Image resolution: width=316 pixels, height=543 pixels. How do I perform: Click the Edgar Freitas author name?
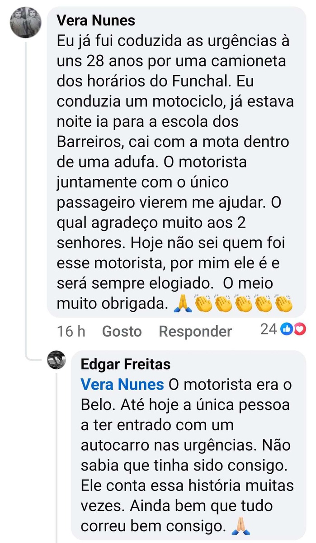pyautogui.click(x=125, y=364)
